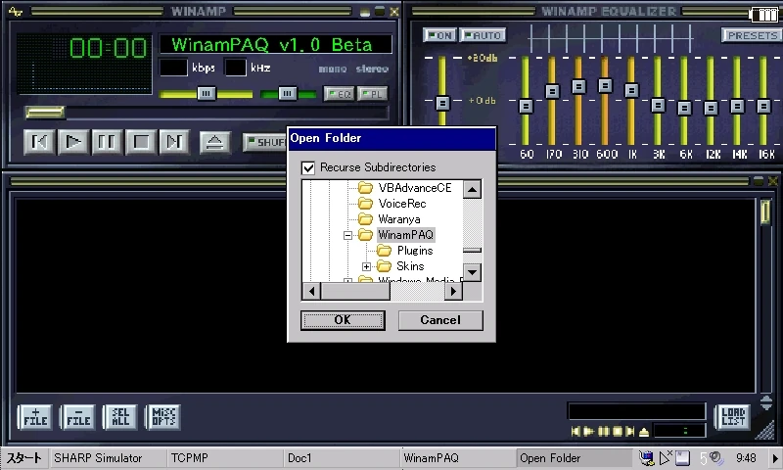
Task: Turn the equalizer ON button
Action: [x=439, y=35]
